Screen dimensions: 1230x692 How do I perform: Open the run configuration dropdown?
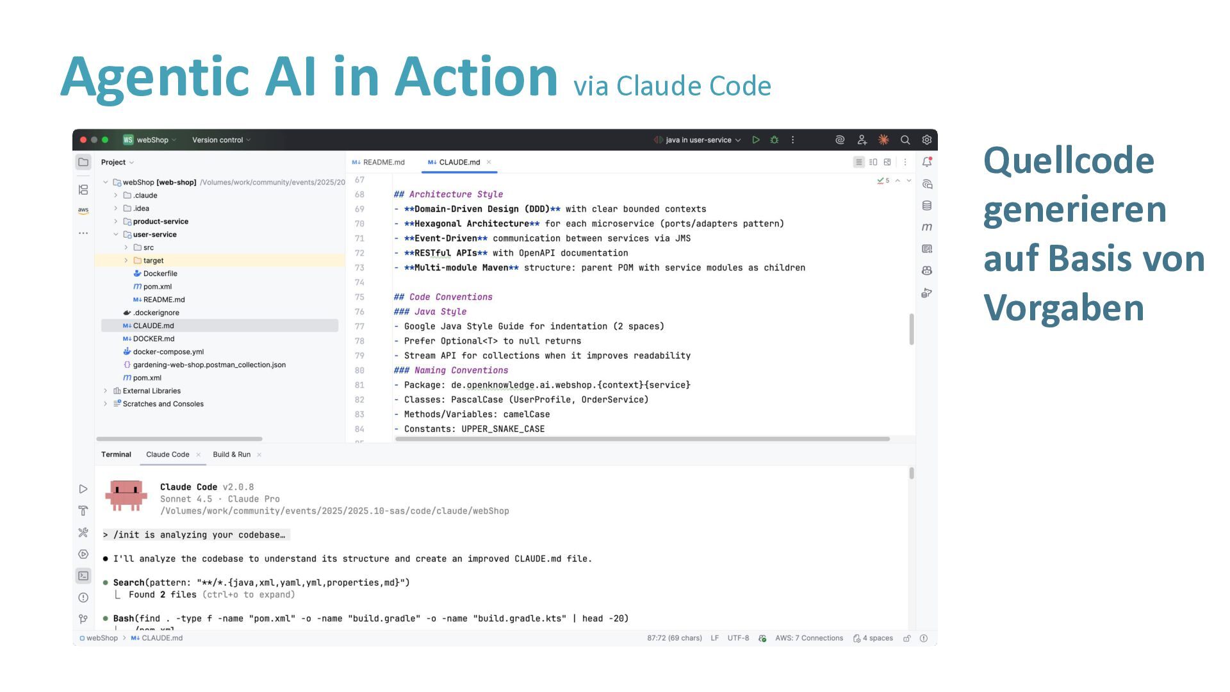tap(698, 140)
